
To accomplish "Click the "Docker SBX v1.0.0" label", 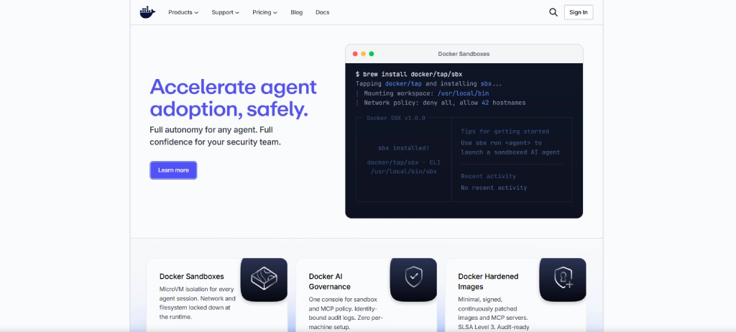I will coord(396,118).
